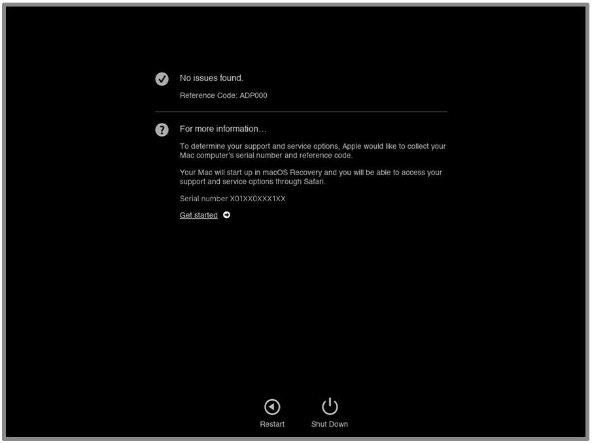Click paragraph starting "To determine your support"
Image resolution: width=592 pixels, height=443 pixels.
click(x=313, y=151)
